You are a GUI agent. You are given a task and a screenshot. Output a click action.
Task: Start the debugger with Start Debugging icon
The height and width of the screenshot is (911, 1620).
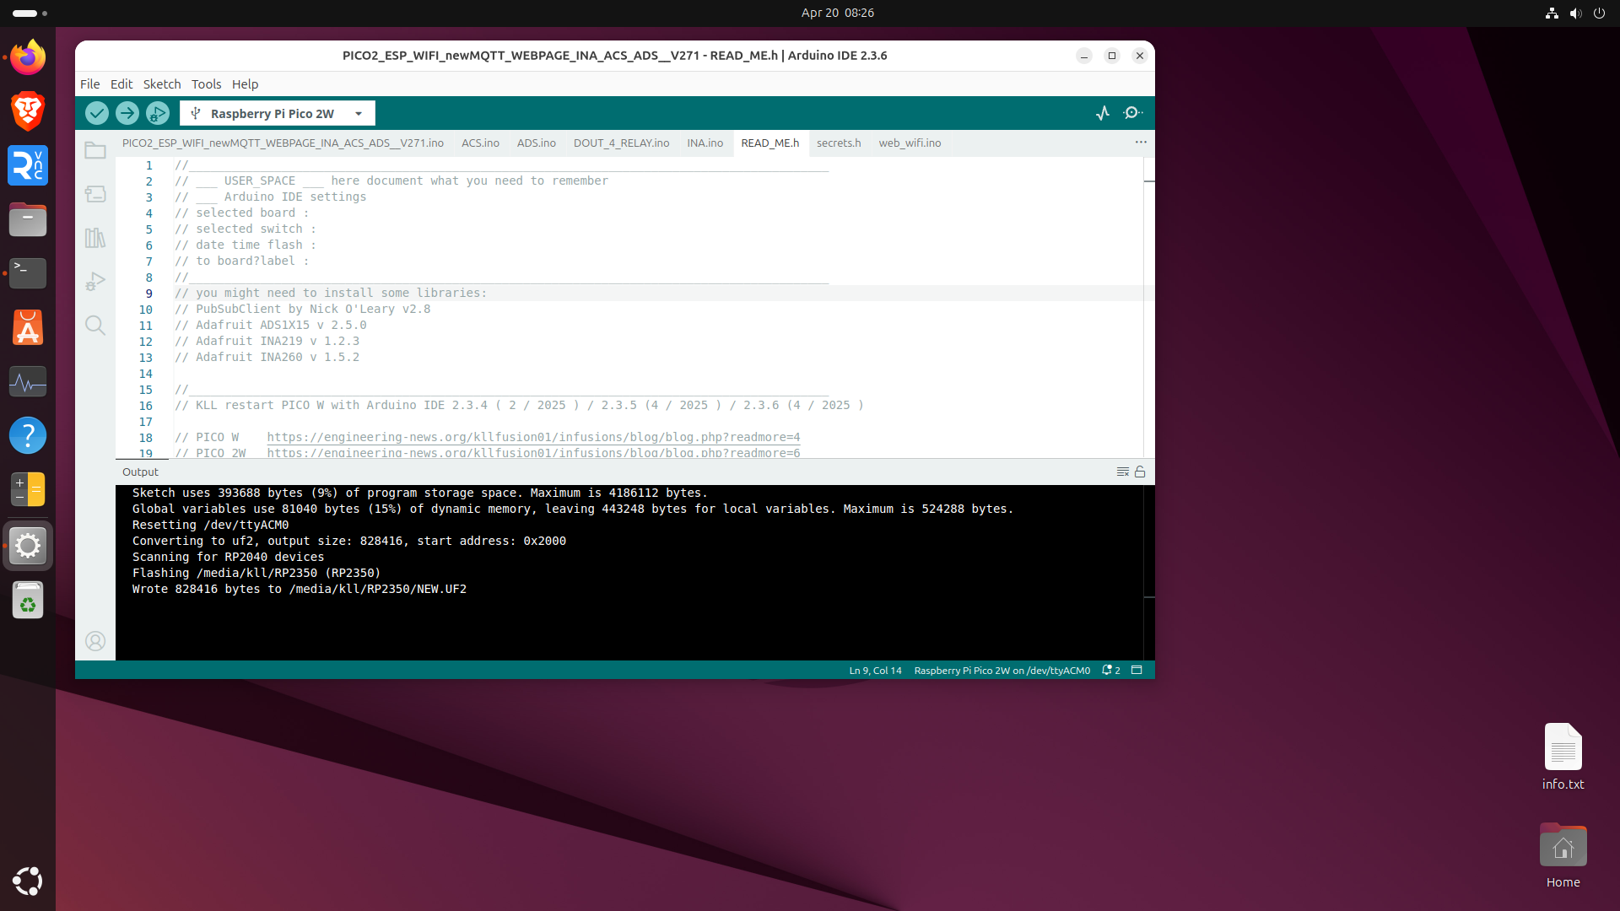point(158,113)
